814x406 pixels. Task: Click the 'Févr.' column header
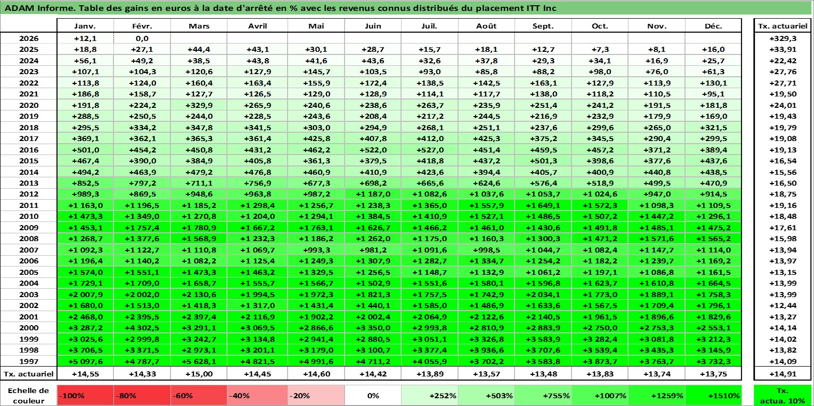142,26
